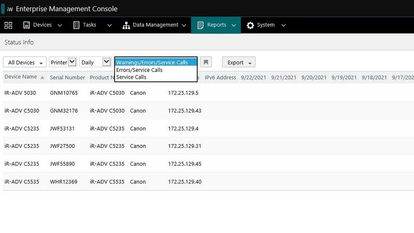The image size is (414, 233).
Task: Select serial number GNM32176
Action: 64,111
